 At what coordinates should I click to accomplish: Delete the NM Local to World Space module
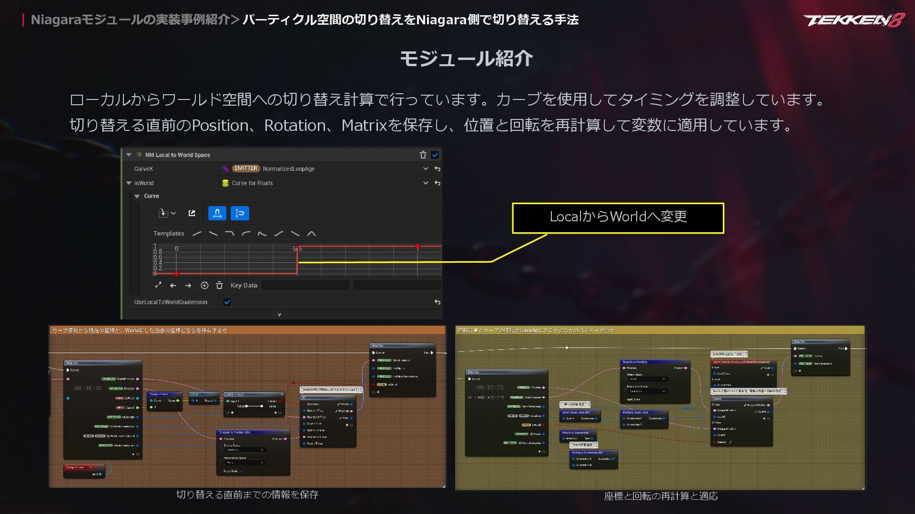(x=423, y=155)
